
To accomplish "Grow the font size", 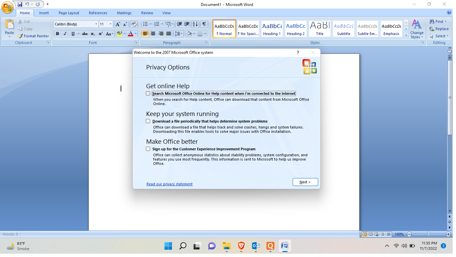I will pyautogui.click(x=118, y=24).
